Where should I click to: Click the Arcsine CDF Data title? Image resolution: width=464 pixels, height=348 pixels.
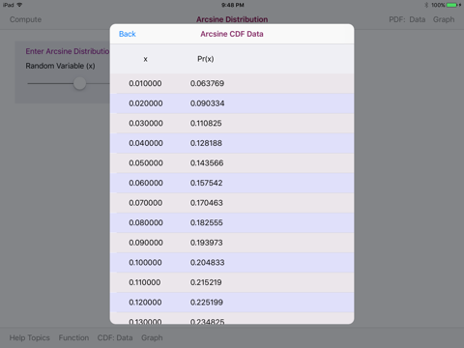click(x=232, y=34)
